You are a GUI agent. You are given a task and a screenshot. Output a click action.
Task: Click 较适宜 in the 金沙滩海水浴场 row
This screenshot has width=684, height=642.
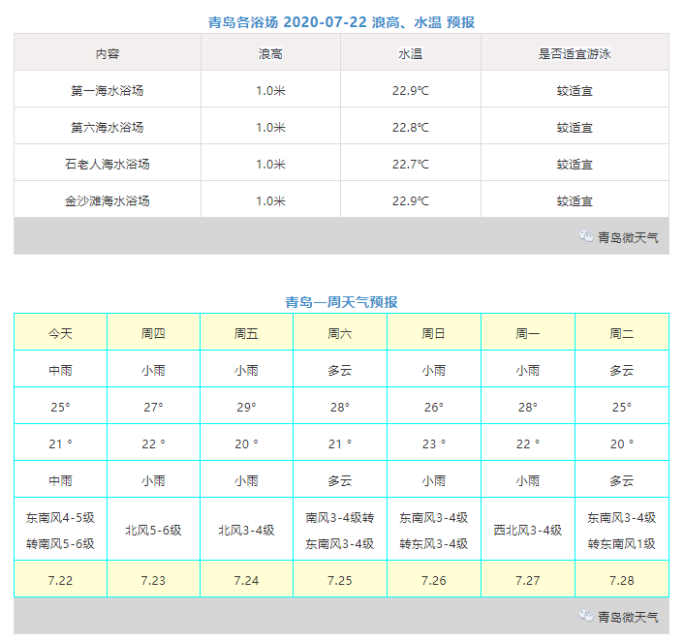(x=575, y=201)
